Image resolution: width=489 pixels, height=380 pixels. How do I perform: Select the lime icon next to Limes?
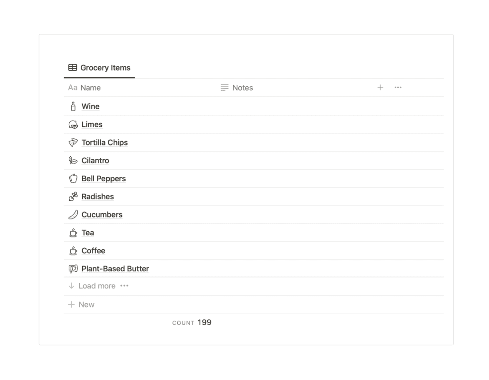(73, 124)
